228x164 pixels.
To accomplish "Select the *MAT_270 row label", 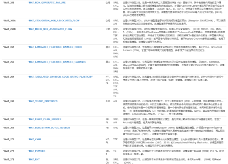I will point(8,139).
